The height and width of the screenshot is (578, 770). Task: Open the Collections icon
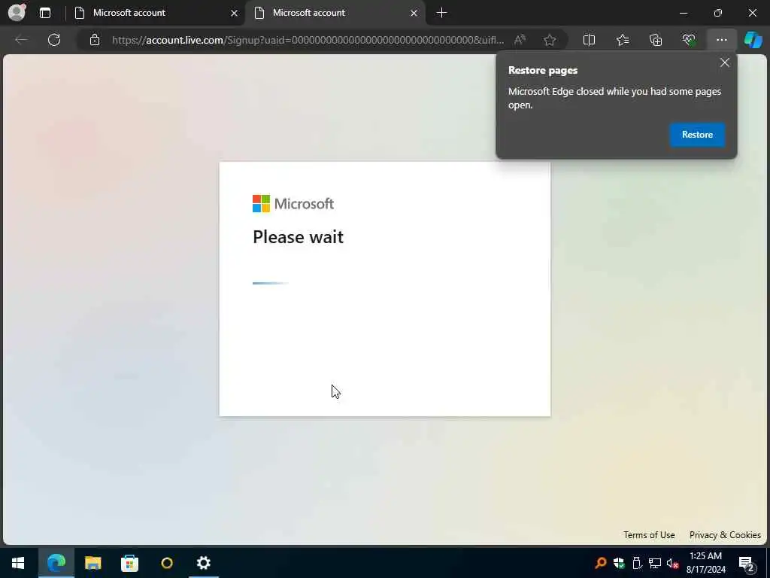coord(656,40)
